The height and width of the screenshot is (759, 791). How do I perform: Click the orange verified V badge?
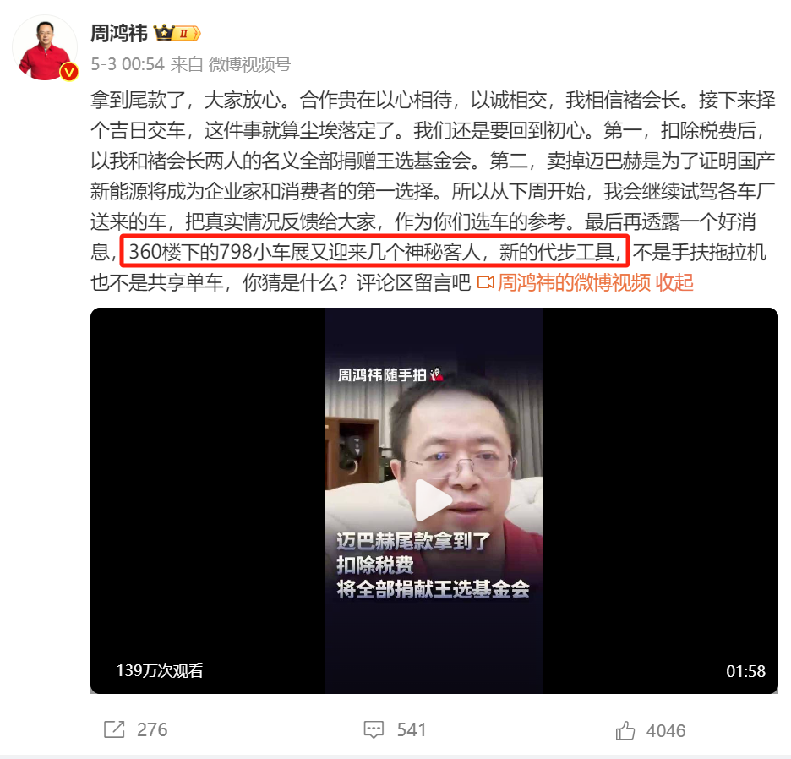pyautogui.click(x=69, y=72)
